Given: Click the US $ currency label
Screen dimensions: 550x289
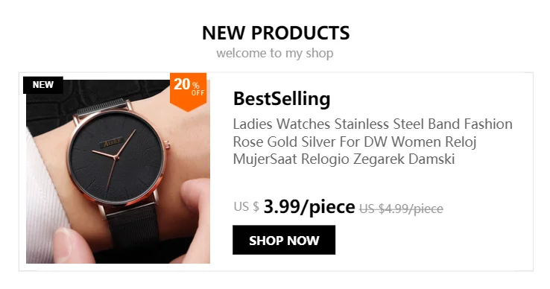Looking at the screenshot, I should click(246, 206).
